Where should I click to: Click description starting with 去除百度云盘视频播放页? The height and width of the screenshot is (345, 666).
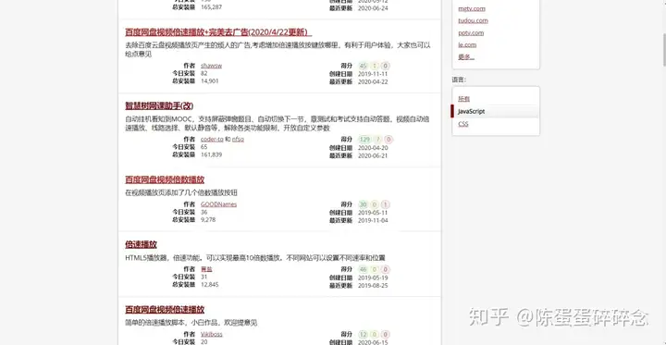277,49
